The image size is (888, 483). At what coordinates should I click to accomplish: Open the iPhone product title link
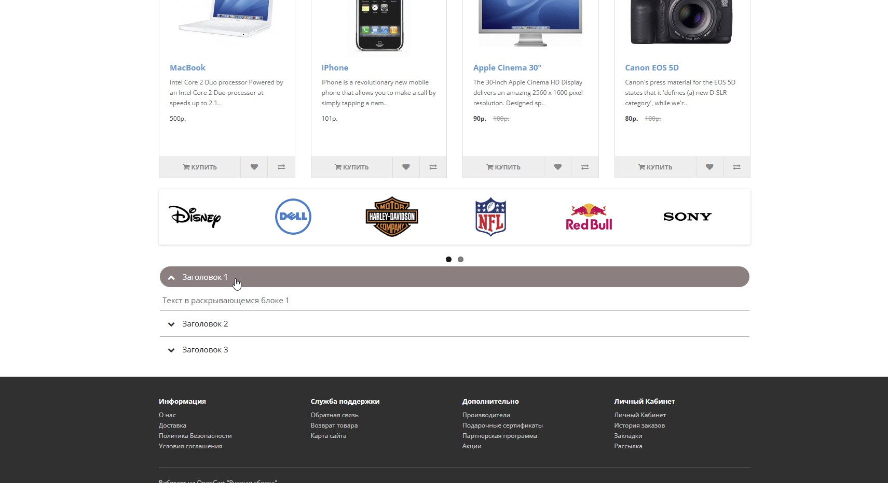[x=335, y=67]
